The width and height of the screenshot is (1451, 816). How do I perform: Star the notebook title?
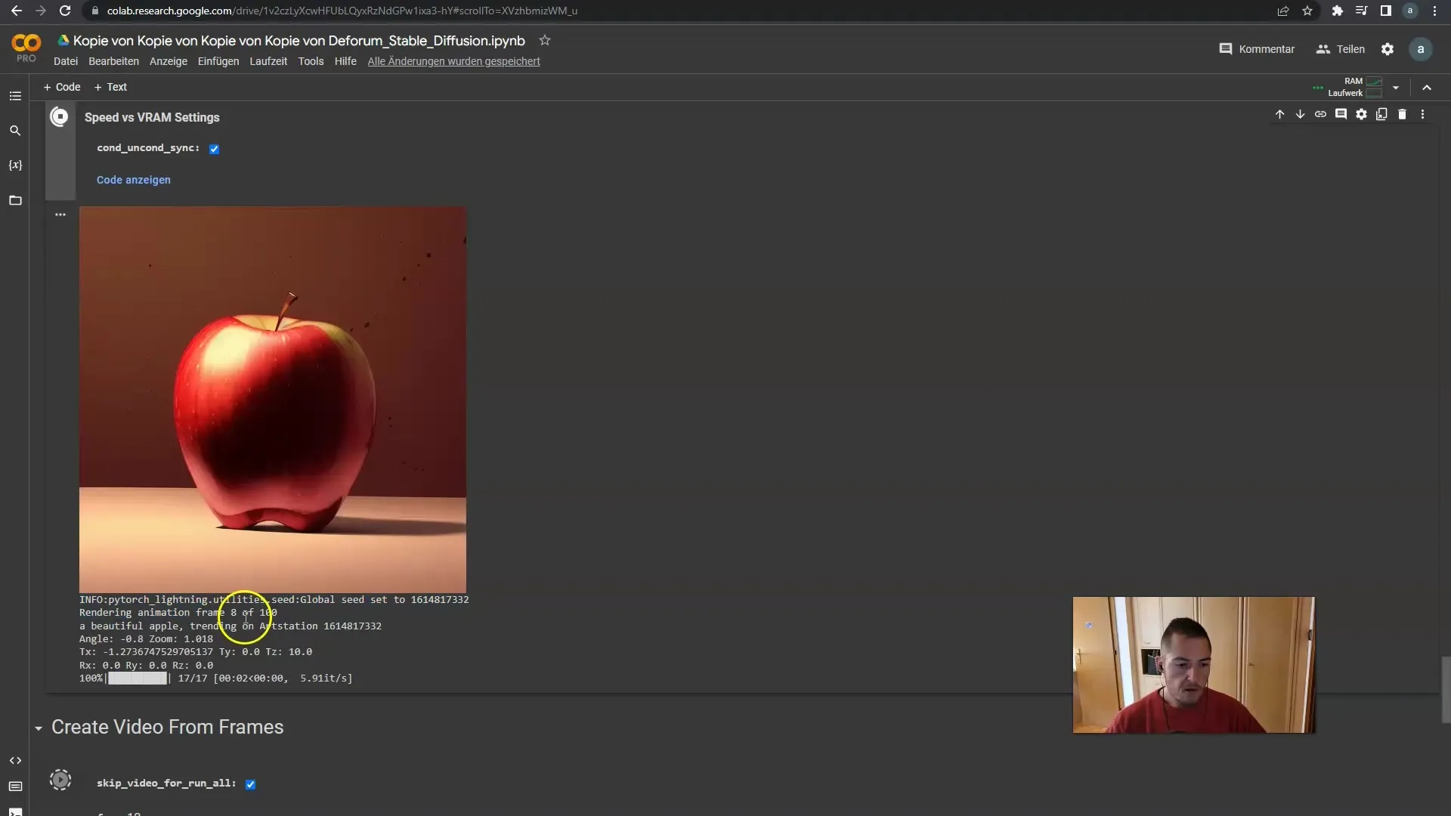click(545, 40)
